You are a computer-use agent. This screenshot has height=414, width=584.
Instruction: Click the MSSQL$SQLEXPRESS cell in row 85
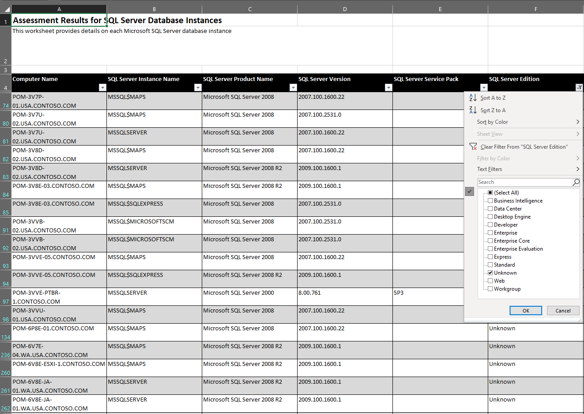pyautogui.click(x=154, y=208)
